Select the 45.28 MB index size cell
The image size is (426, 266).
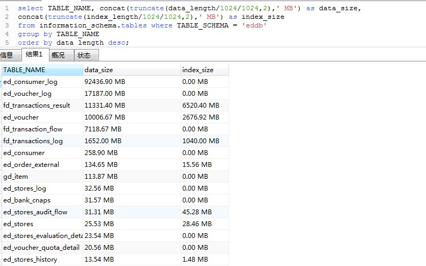tap(197, 212)
